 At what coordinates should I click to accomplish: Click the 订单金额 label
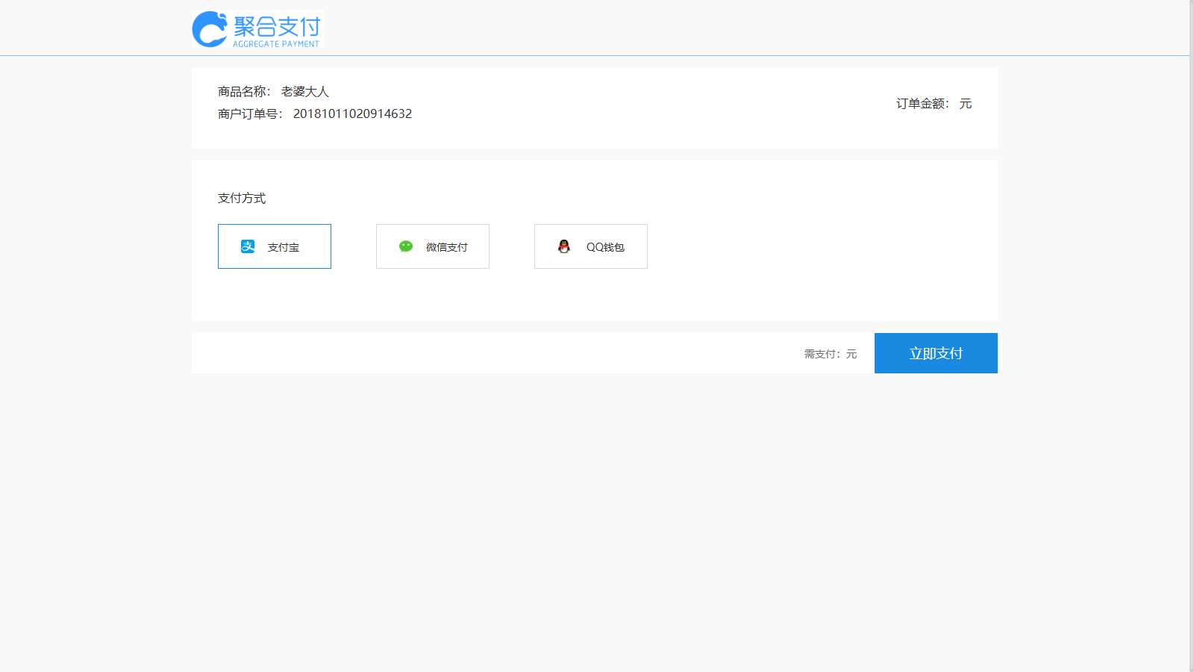click(x=922, y=104)
